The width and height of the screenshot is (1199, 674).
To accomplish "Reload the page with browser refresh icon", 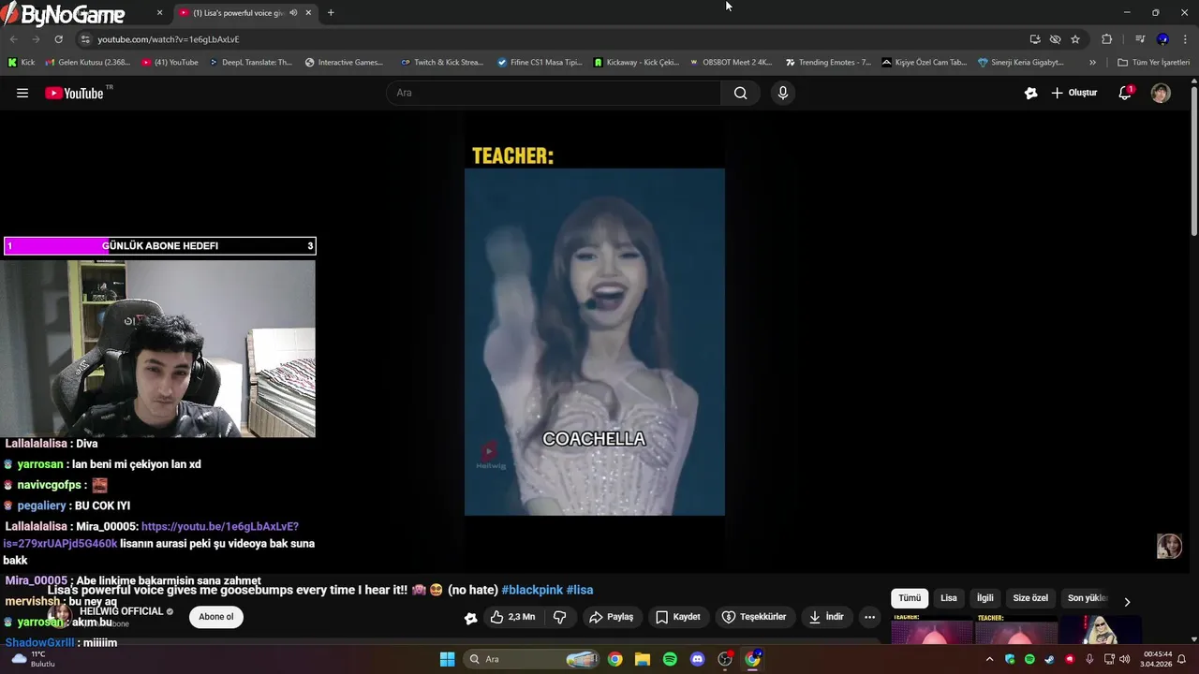I will [x=58, y=39].
